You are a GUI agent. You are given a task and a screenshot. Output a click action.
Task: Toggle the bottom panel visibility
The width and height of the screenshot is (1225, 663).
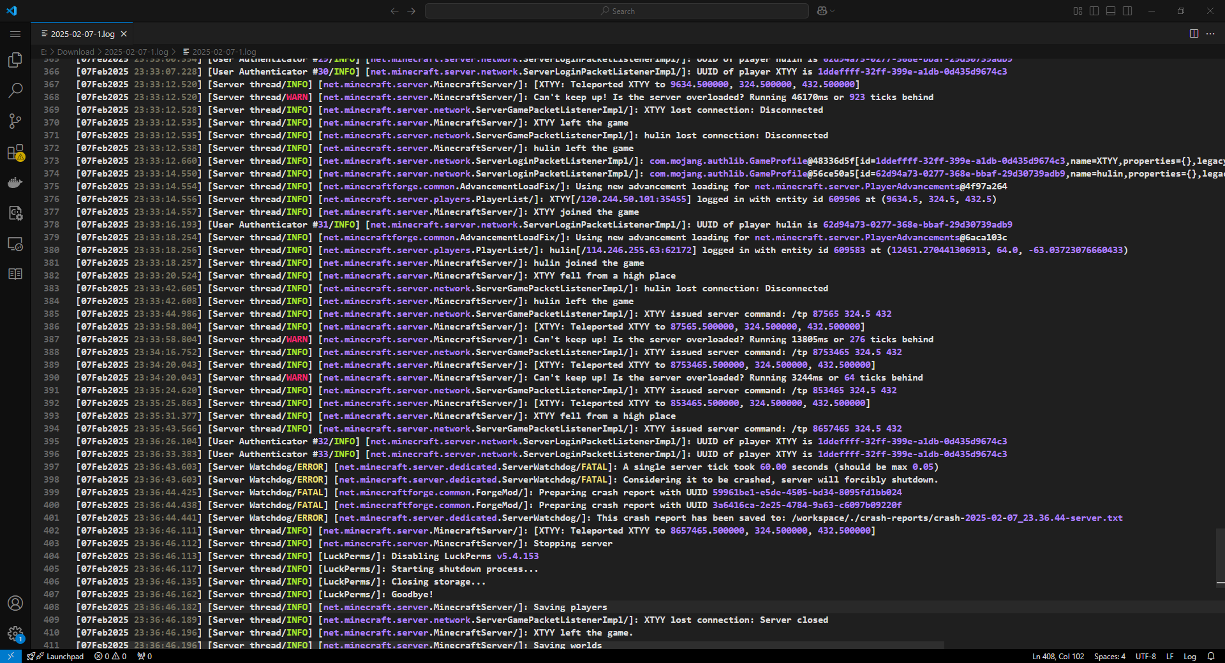coord(1111,11)
